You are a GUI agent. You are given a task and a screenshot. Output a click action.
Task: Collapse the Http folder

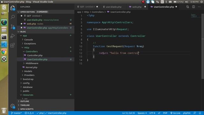pyautogui.click(x=46, y=48)
